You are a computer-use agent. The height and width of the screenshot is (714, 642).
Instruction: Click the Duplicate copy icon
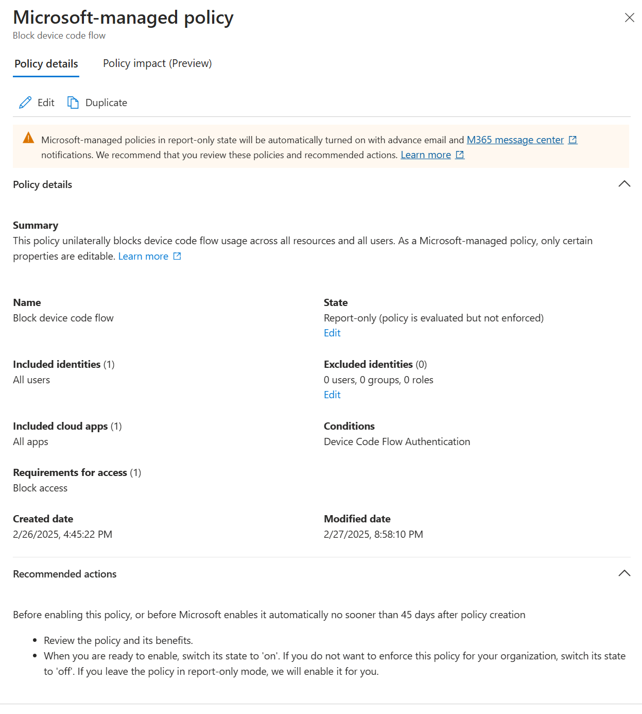73,103
